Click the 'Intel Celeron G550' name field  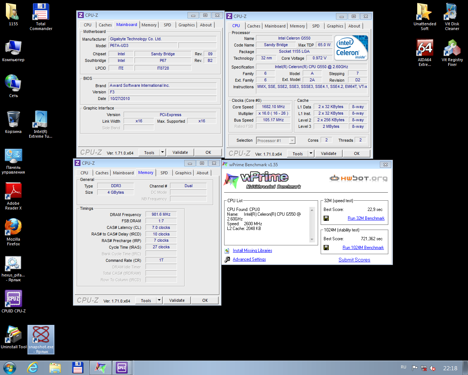click(294, 38)
